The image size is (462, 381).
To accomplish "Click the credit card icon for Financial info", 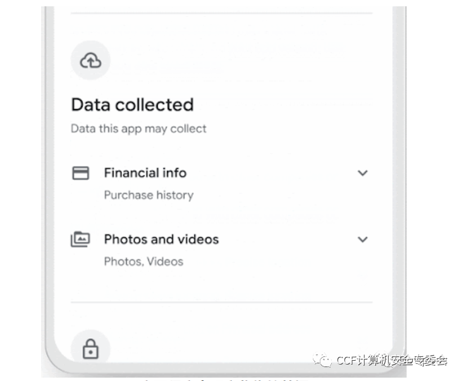I will pyautogui.click(x=80, y=172).
